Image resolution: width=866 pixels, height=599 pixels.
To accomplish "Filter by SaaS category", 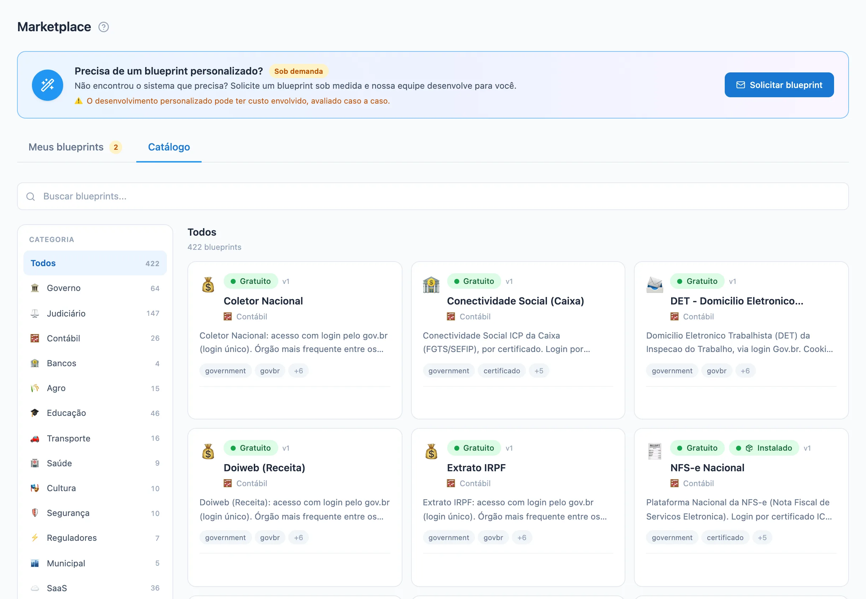I will [x=95, y=588].
